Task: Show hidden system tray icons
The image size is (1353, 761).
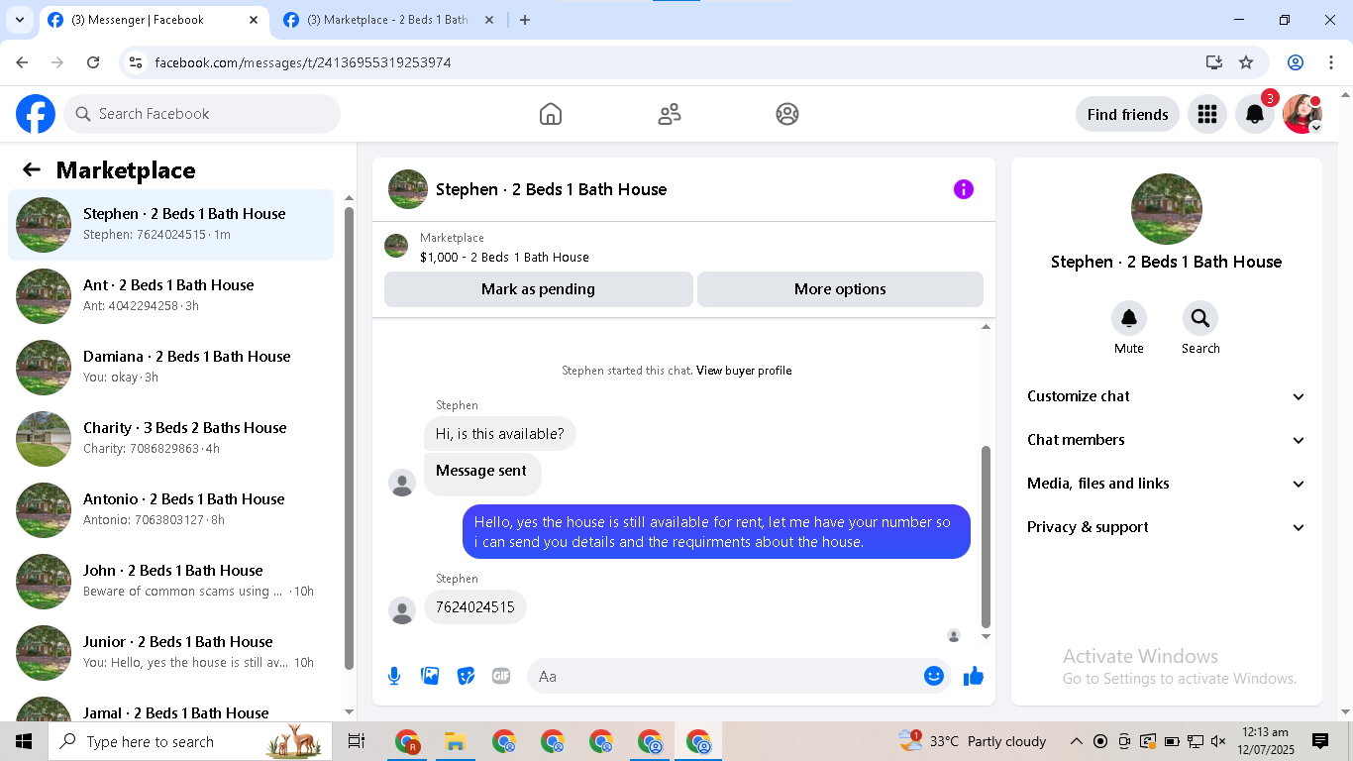Action: pos(1076,741)
